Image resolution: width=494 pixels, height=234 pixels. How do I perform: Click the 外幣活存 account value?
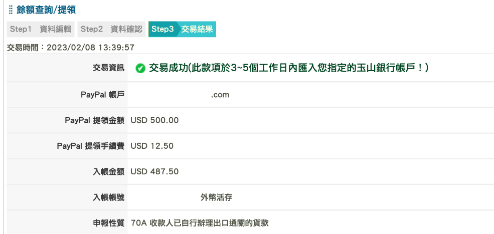pyautogui.click(x=217, y=197)
